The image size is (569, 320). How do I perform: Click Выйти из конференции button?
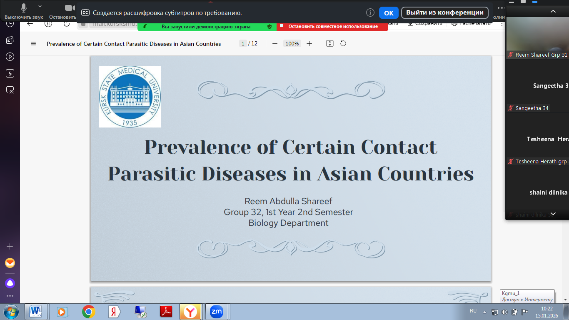click(444, 12)
